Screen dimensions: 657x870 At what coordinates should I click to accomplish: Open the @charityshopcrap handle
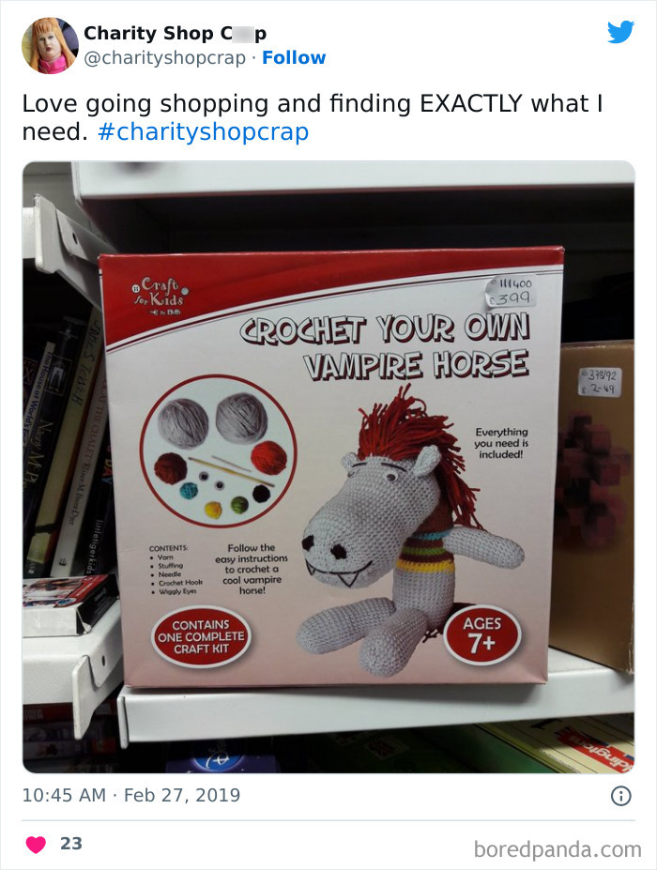coord(165,57)
